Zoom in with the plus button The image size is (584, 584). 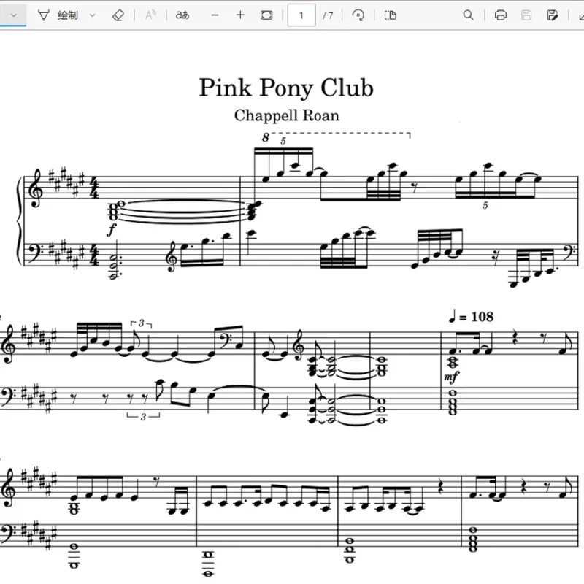[x=240, y=15]
